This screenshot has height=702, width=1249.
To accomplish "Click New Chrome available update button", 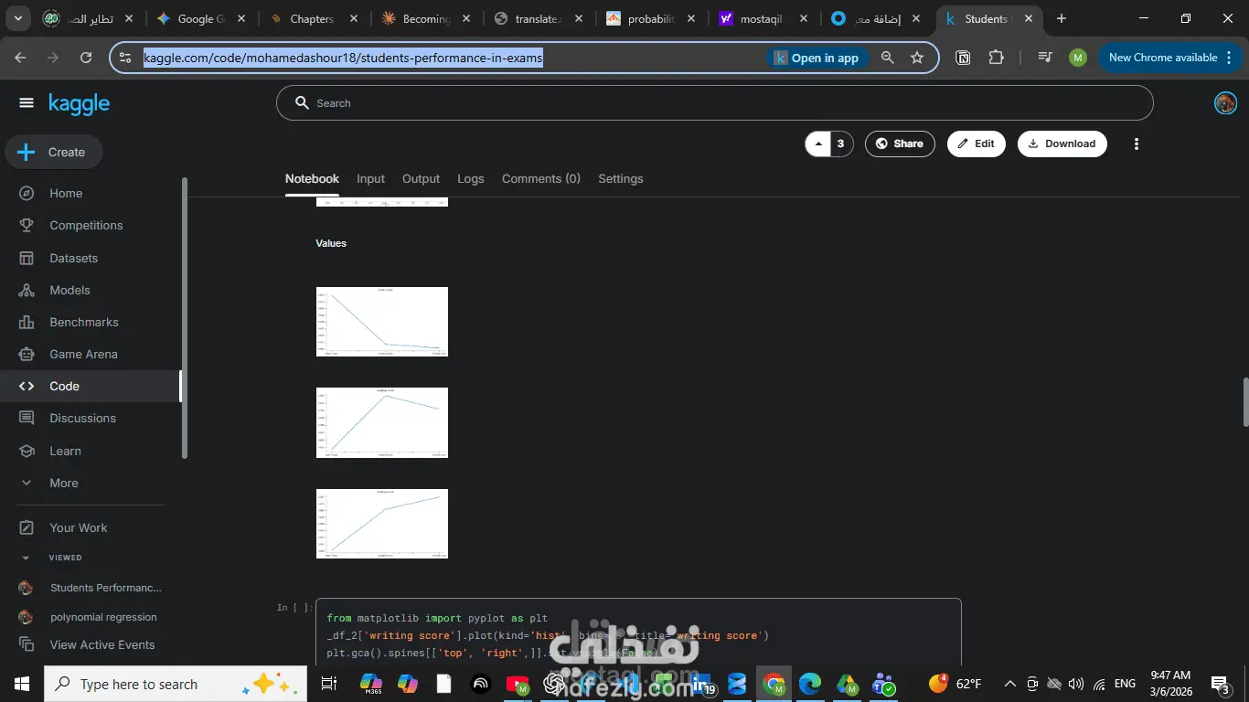I will (1170, 58).
